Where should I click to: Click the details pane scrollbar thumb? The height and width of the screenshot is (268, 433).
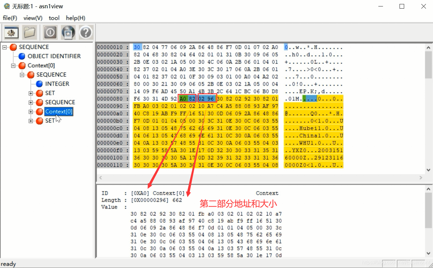tap(428, 211)
